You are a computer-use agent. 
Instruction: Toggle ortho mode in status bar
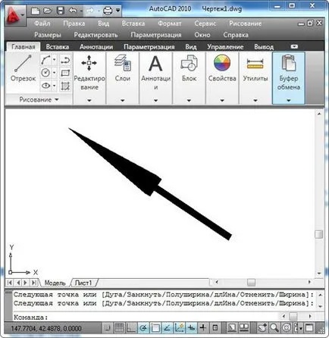click(x=131, y=328)
